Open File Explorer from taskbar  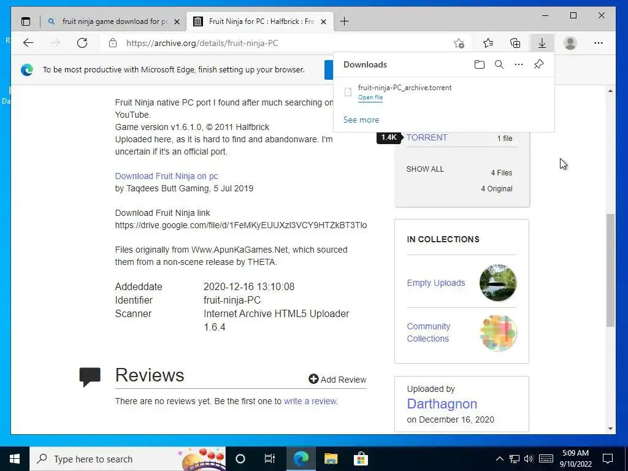tap(331, 459)
